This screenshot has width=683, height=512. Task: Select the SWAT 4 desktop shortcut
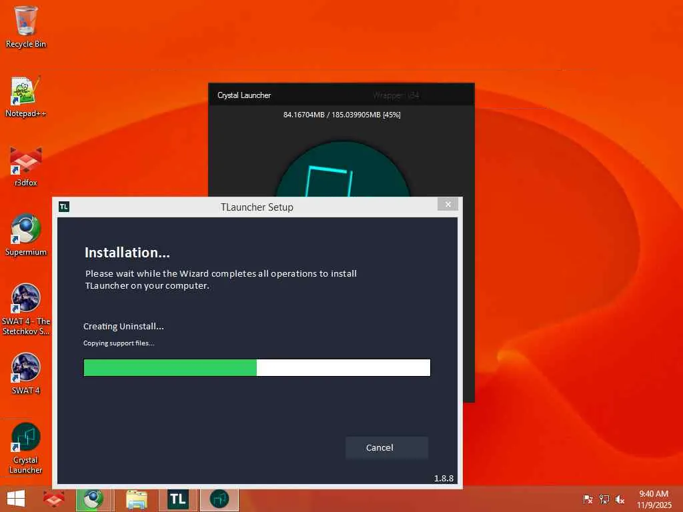(26, 373)
